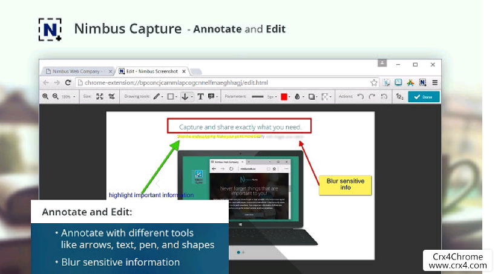Open a new browser tab
The height and width of the screenshot is (274, 495).
tap(195, 71)
